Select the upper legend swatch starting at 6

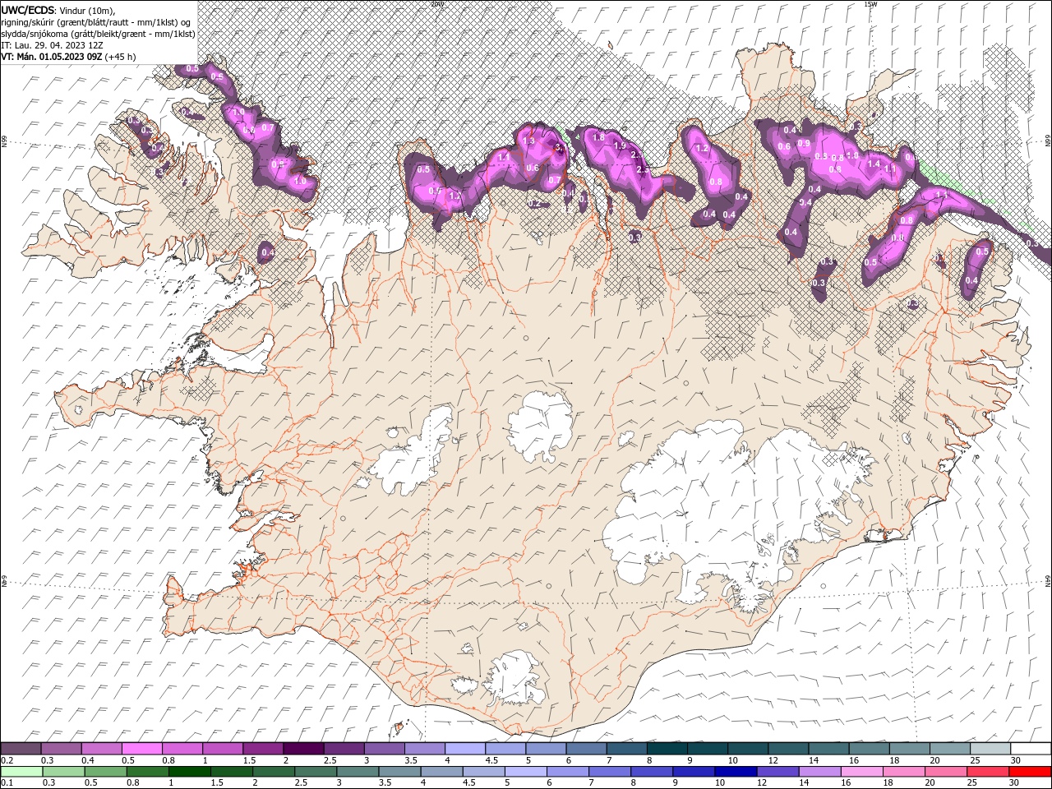pos(585,749)
